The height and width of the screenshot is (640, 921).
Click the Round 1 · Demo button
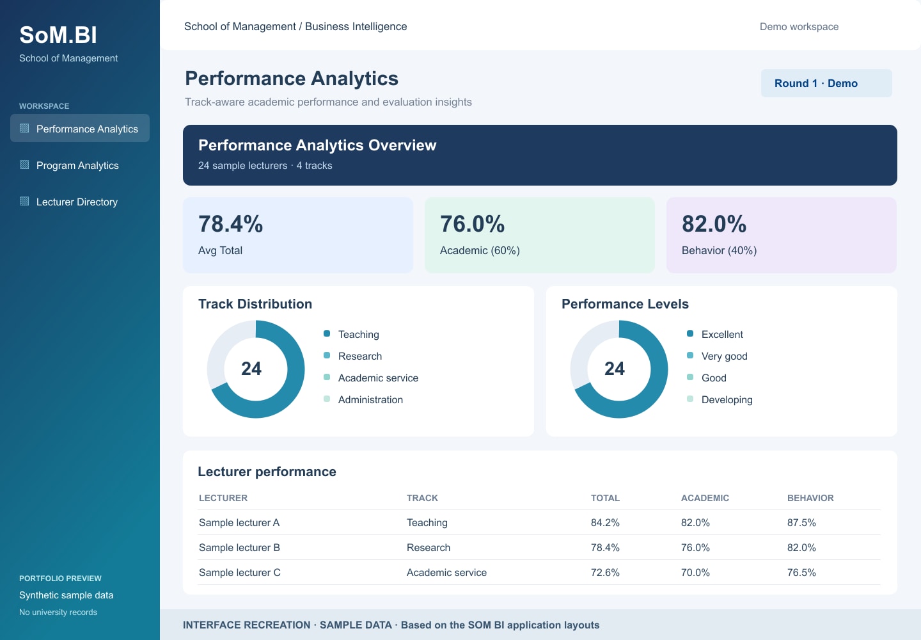coord(826,83)
